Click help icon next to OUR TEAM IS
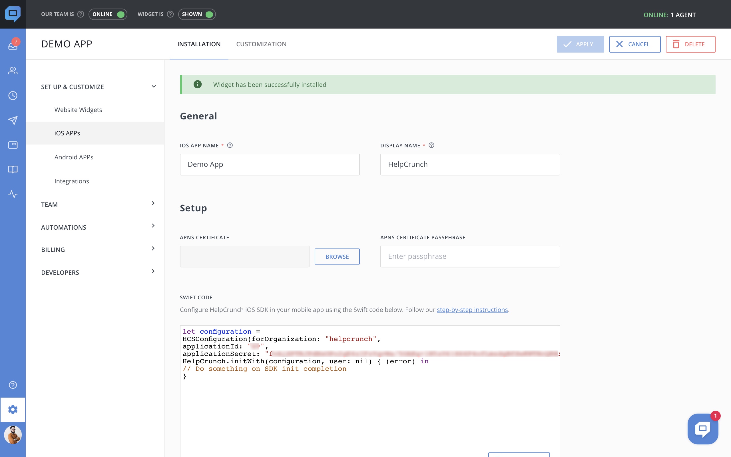The width and height of the screenshot is (731, 457). pos(81,14)
